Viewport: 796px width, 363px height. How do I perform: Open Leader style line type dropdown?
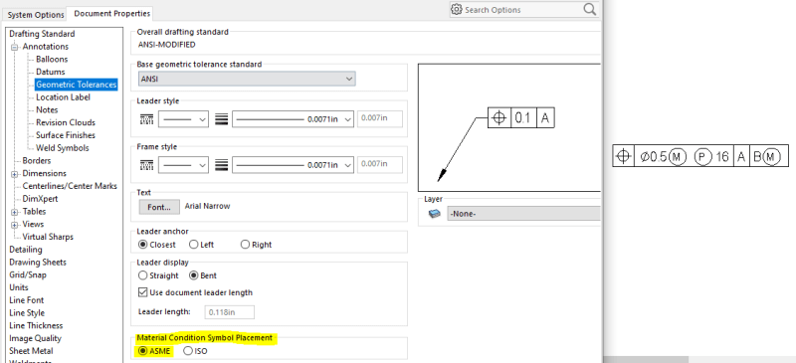(183, 119)
